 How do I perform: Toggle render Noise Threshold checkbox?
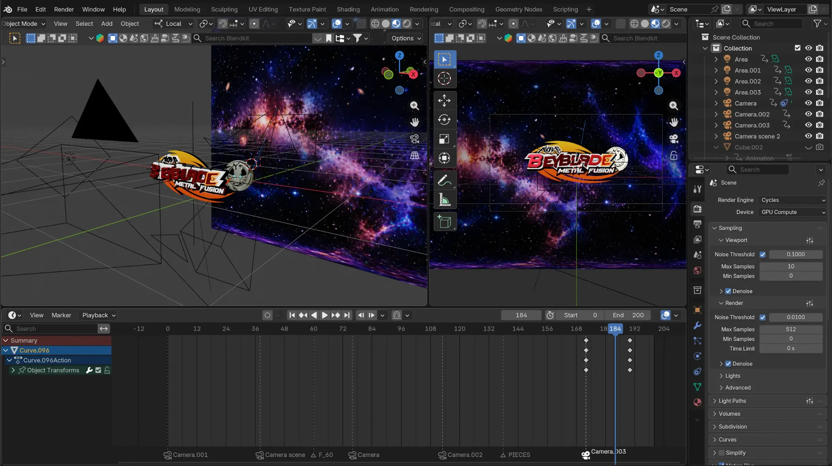[x=762, y=317]
